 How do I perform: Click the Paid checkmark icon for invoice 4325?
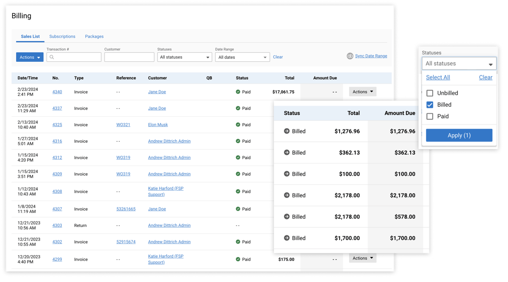[238, 125]
